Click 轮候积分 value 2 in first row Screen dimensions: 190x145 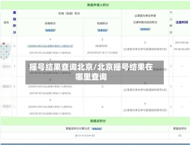click(x=102, y=39)
